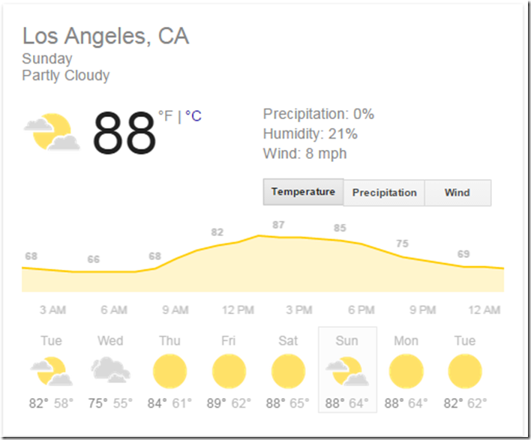Select the last Tuesday sunny icon
Image resolution: width=531 pixels, height=440 pixels.
pos(465,371)
